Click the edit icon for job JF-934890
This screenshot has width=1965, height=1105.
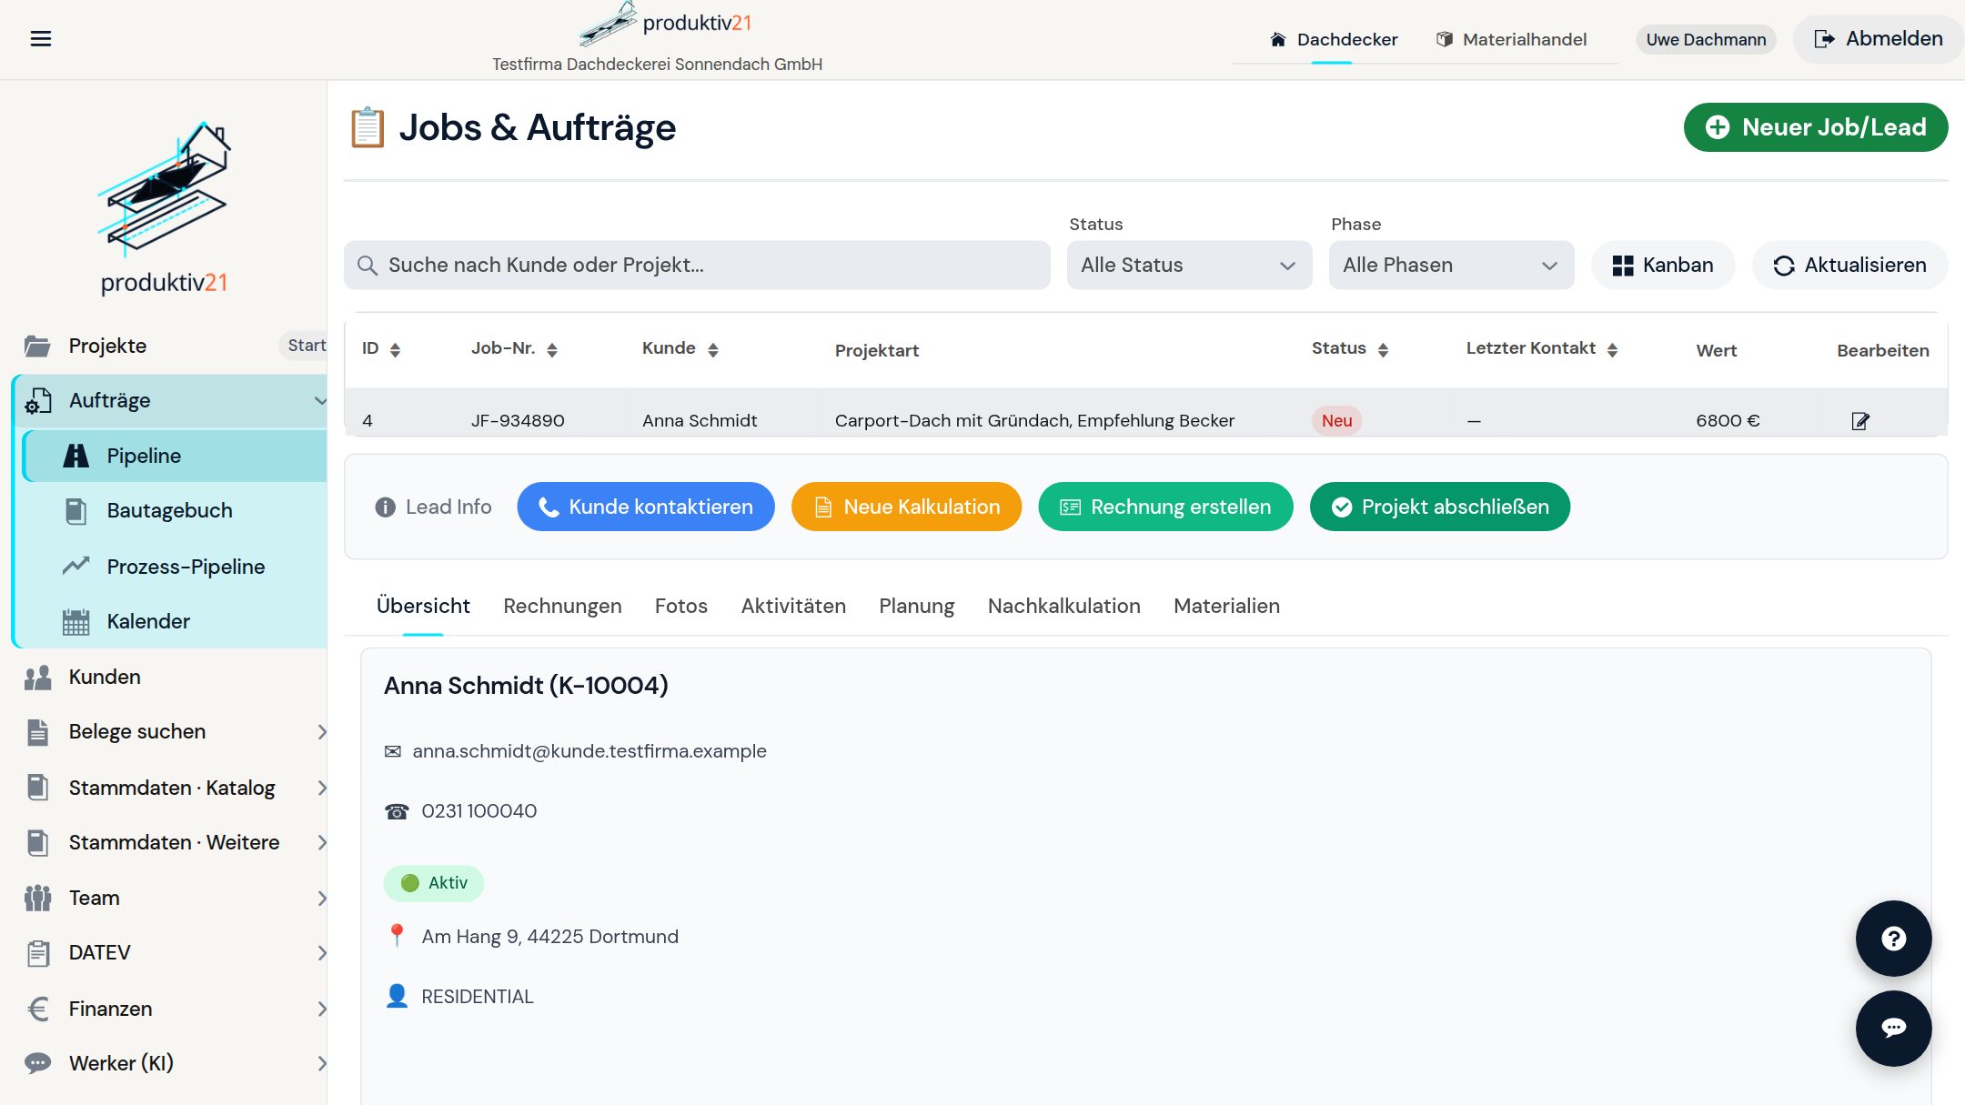click(x=1859, y=421)
